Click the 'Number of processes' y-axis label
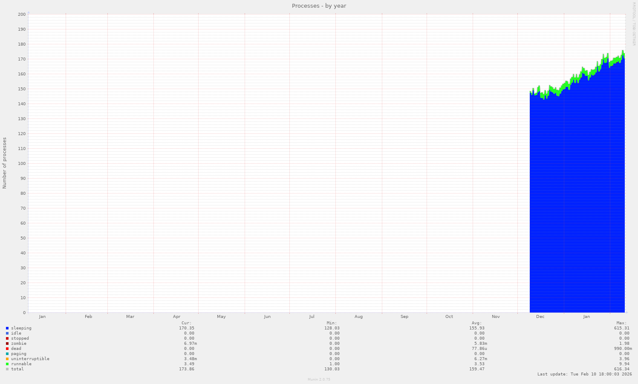638x384 pixels. coord(5,163)
